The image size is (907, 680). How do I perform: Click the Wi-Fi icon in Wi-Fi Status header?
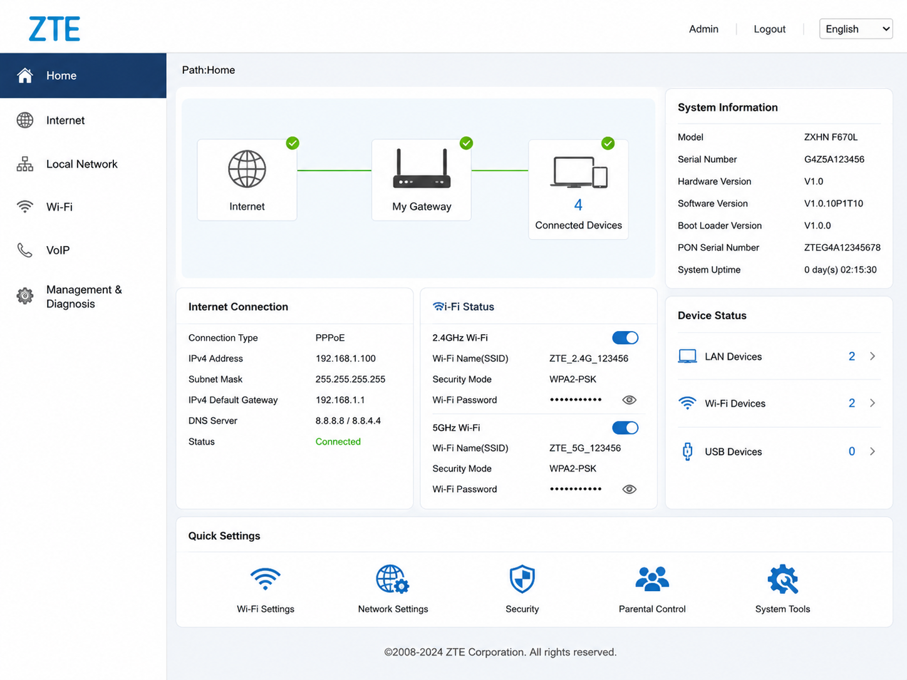[438, 306]
